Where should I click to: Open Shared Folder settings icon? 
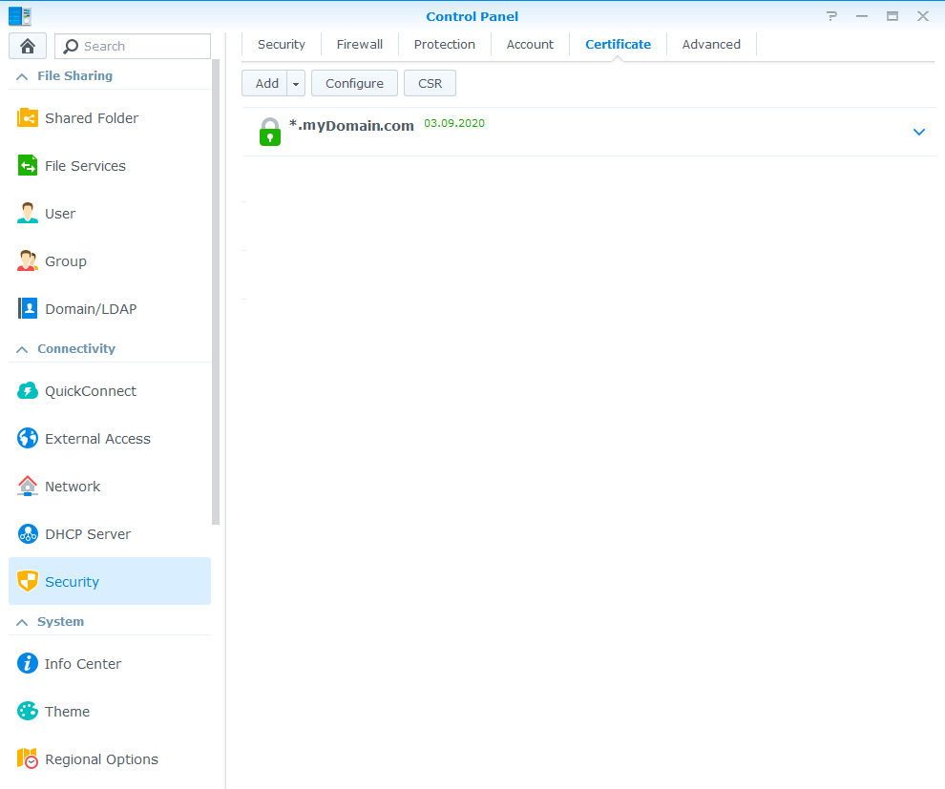click(x=28, y=118)
